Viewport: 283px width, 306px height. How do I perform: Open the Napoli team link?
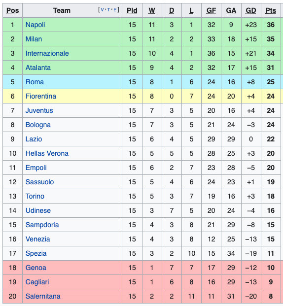(x=35, y=25)
